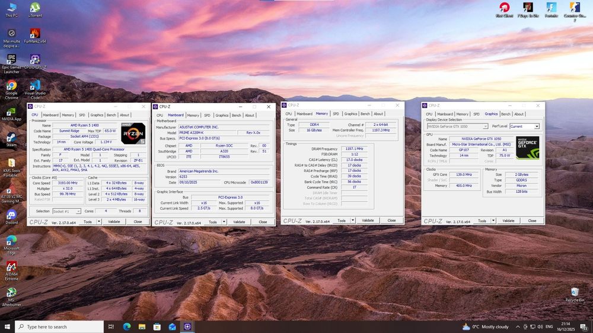Click Validate in CPU window
The width and height of the screenshot is (593, 333).
(x=114, y=222)
